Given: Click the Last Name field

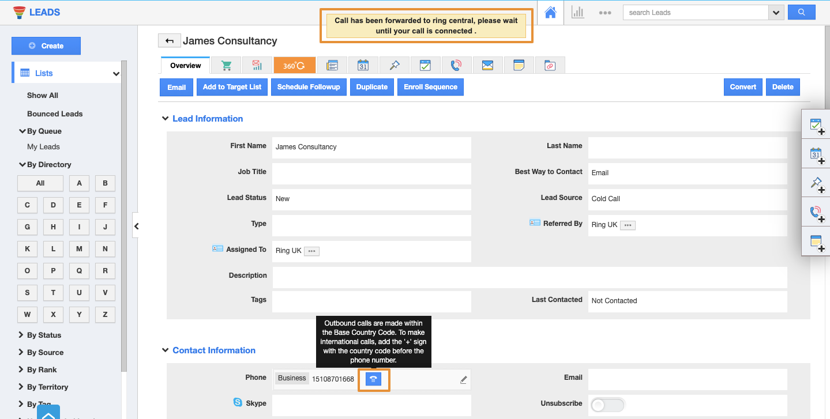Looking at the screenshot, I should 688,148.
